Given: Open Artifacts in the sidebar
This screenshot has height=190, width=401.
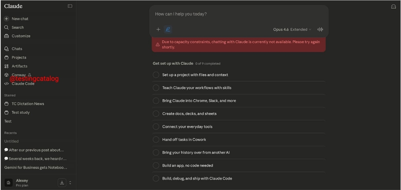Looking at the screenshot, I should (x=19, y=66).
